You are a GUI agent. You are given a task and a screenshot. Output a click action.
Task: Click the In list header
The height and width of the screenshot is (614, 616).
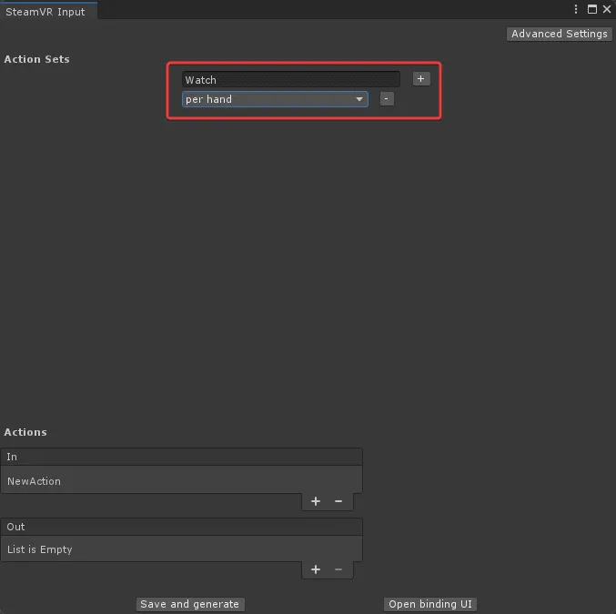pos(181,457)
